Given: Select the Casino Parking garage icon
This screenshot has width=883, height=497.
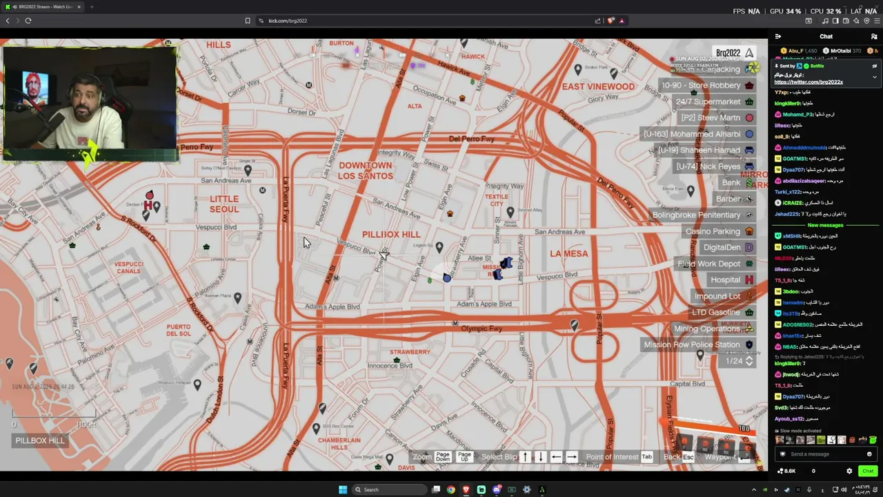Looking at the screenshot, I should (x=749, y=231).
